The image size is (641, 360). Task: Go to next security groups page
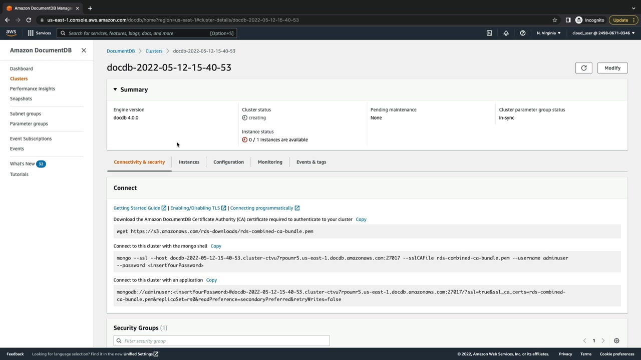[603, 341]
